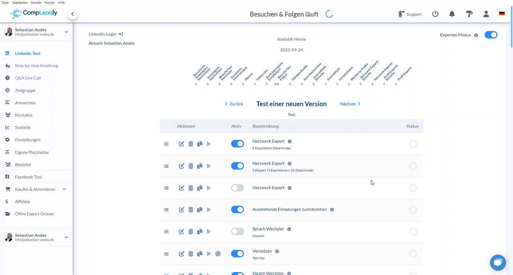Open the notifications bell
Viewport: 513px width, 275px height.
tap(452, 14)
